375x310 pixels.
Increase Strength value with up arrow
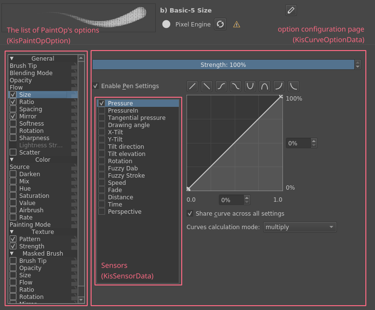pos(358,63)
